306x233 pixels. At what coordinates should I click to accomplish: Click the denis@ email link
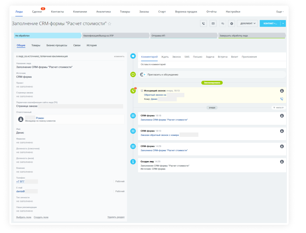pyautogui.click(x=20, y=191)
